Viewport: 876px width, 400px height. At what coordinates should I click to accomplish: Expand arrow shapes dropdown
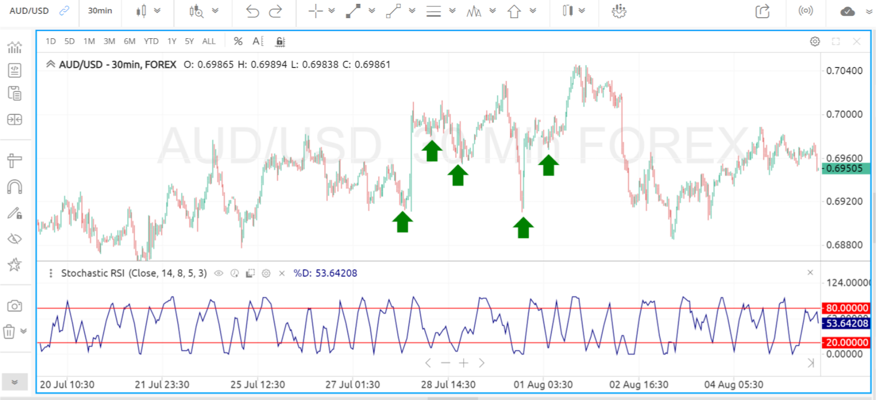tap(533, 10)
